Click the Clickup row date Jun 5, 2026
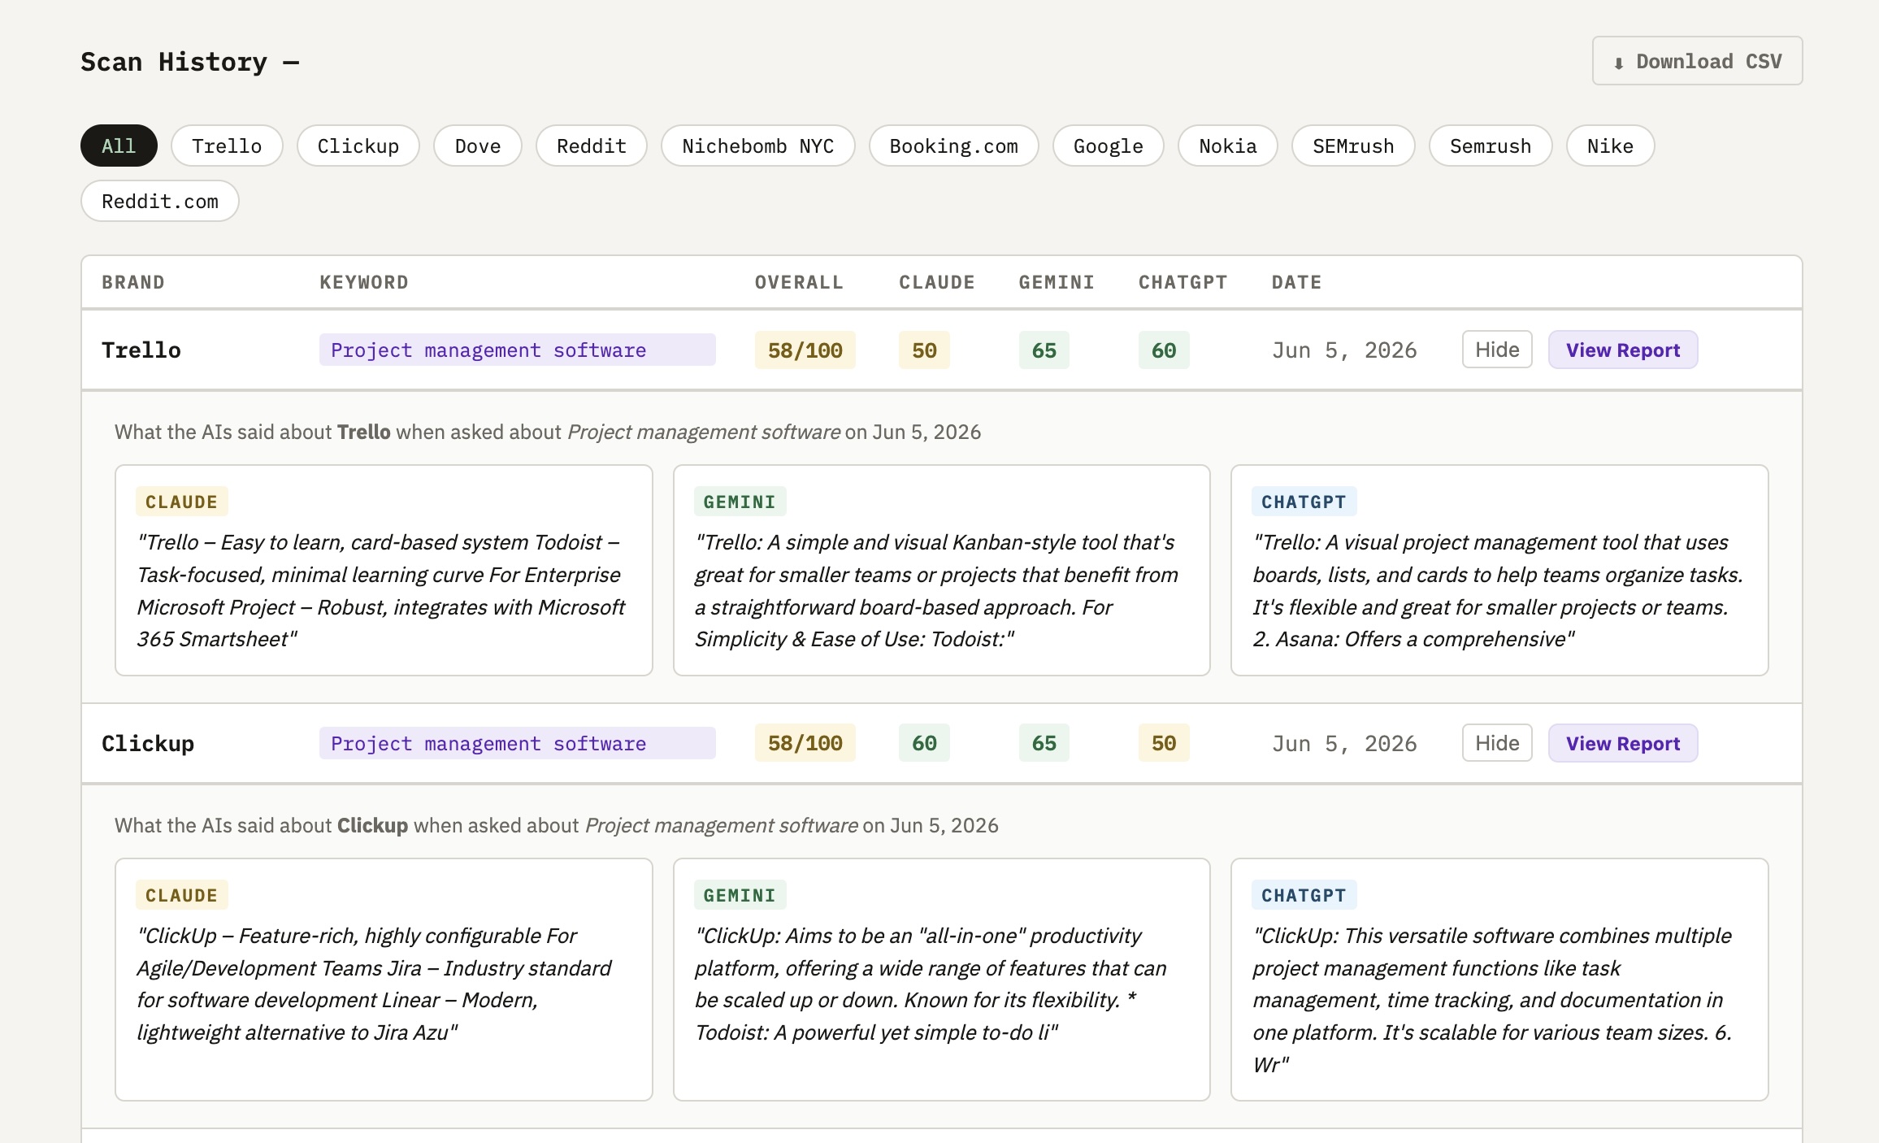This screenshot has width=1879, height=1143. click(1344, 744)
